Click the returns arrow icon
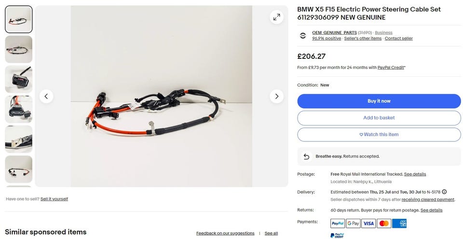Image resolution: width=463 pixels, height=239 pixels. (x=307, y=156)
